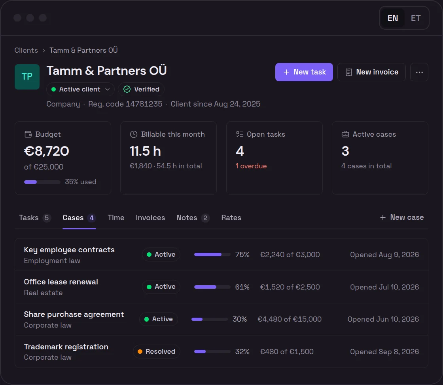Click Active status badge on Office lease renewal
The image size is (443, 385).
(161, 287)
